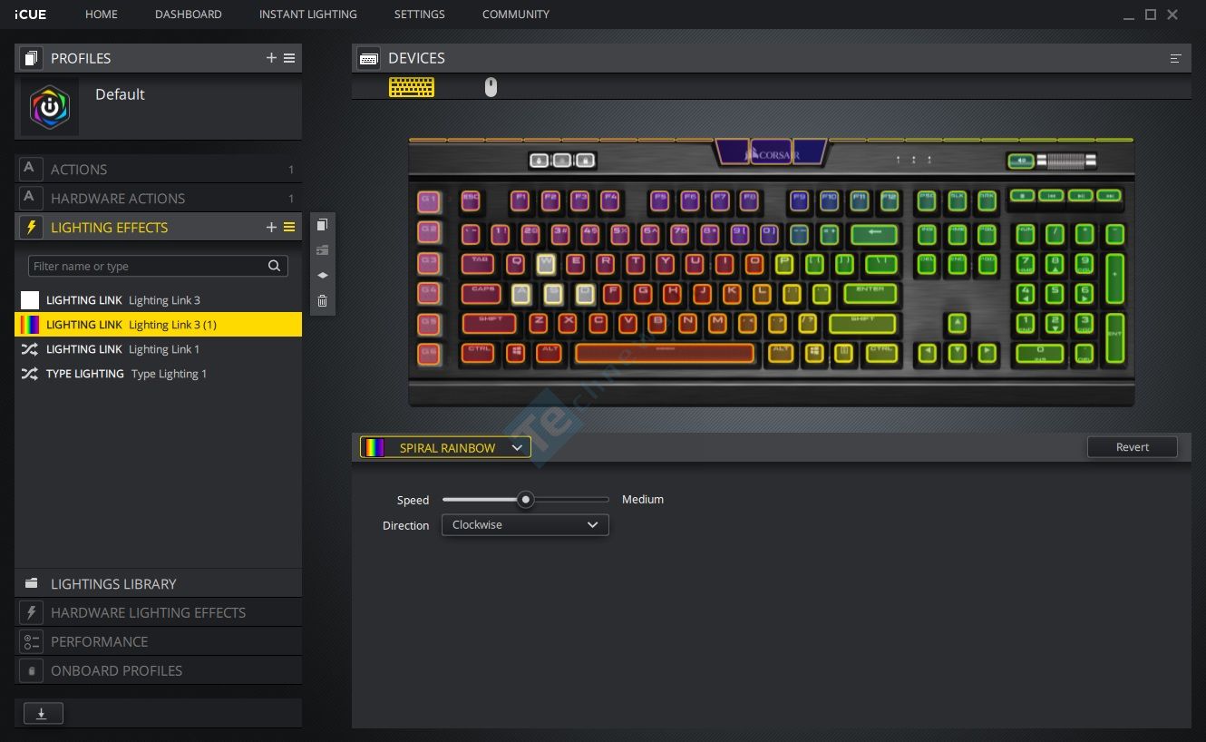Click the shuffle icon of Type Lighting 1
Image resolution: width=1206 pixels, height=742 pixels.
click(30, 374)
